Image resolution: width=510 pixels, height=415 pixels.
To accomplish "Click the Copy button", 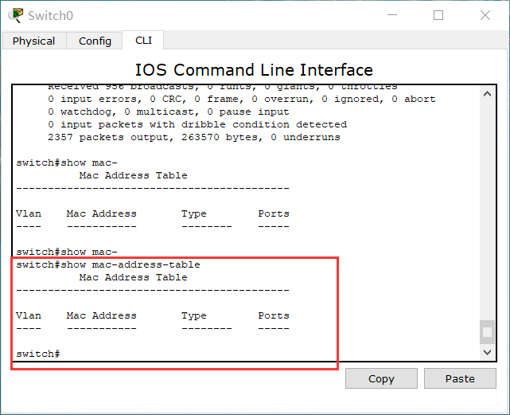I will click(381, 378).
